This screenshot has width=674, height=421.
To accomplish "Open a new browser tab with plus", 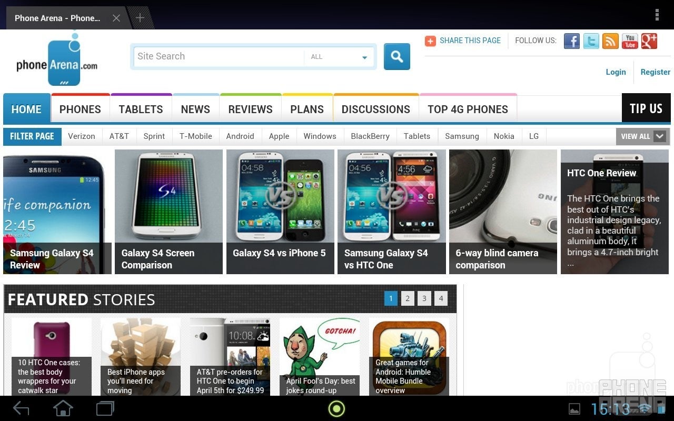I will [140, 18].
